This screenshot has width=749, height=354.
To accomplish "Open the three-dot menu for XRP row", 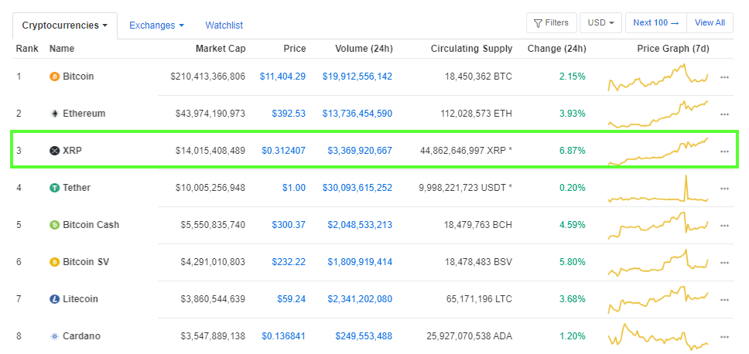I will pos(724,151).
